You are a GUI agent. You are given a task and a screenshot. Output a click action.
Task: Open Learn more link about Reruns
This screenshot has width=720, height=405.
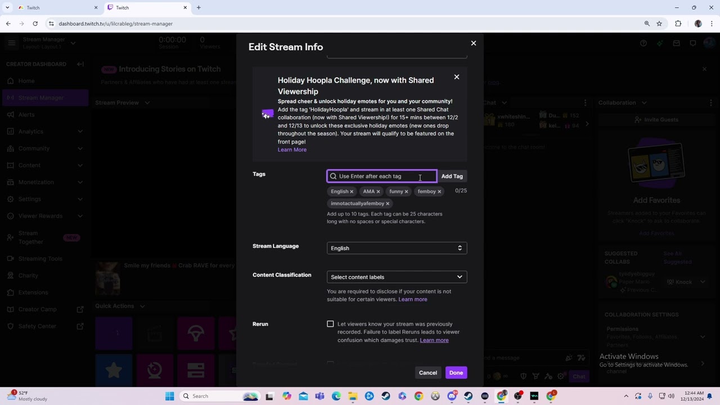[x=434, y=340]
